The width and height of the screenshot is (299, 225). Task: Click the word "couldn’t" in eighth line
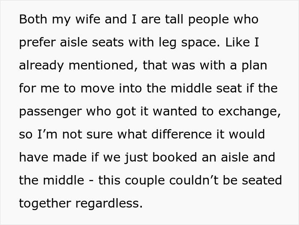(194, 180)
